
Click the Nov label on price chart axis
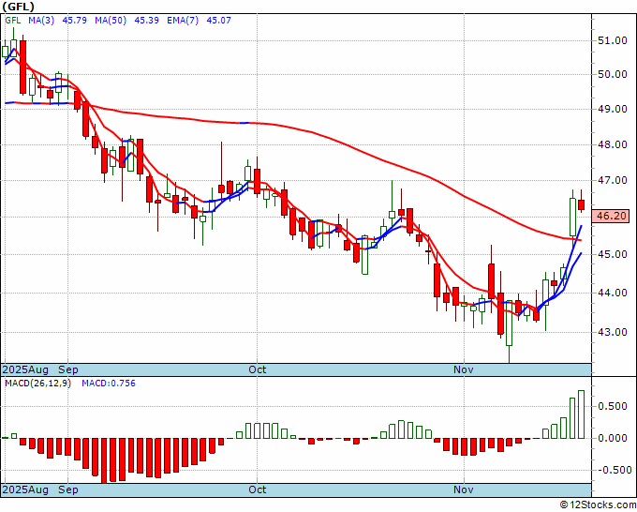point(463,369)
